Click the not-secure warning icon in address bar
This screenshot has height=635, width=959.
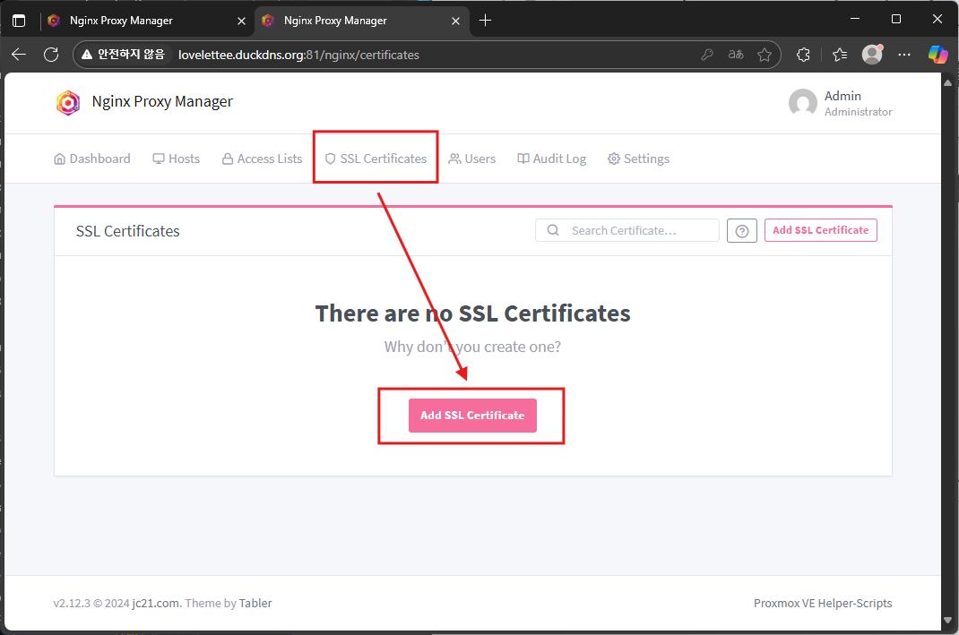point(87,55)
